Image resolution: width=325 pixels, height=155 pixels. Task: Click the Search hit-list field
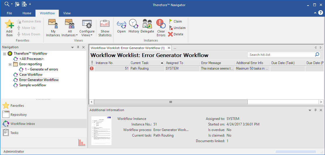(x=281, y=55)
